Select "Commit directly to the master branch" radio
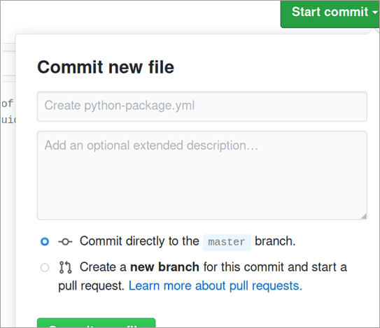380x328 pixels. 45,241
